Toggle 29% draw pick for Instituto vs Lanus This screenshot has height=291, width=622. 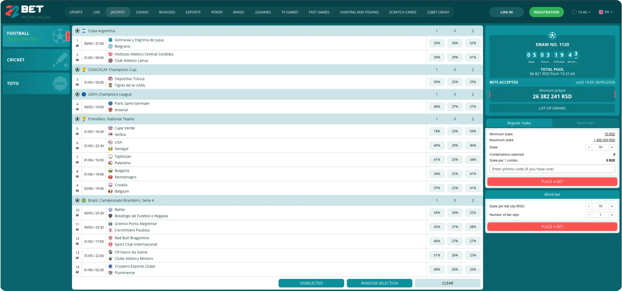pyautogui.click(x=455, y=57)
